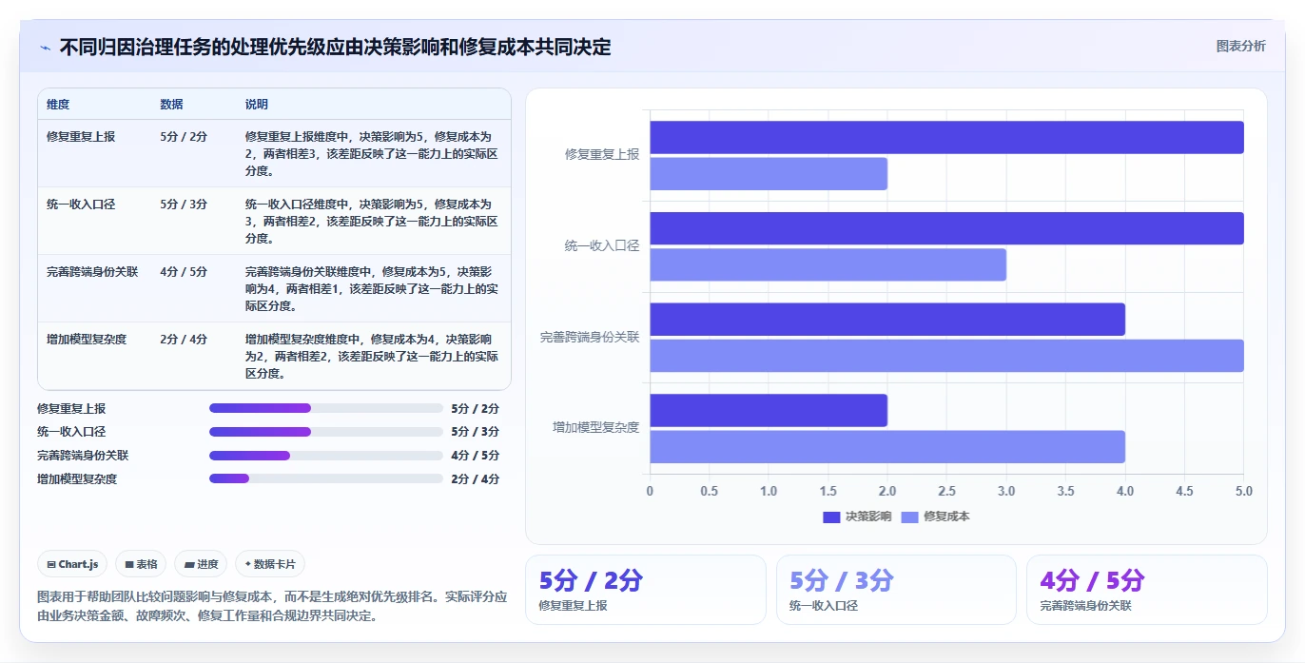Click the 数据 column header
The width and height of the screenshot is (1305, 663).
click(172, 104)
